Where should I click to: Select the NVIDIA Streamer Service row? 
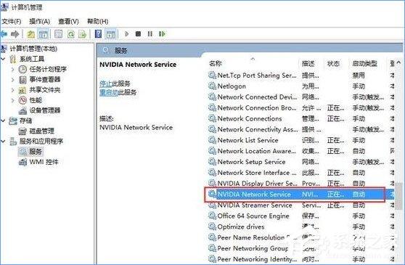pyautogui.click(x=301, y=205)
